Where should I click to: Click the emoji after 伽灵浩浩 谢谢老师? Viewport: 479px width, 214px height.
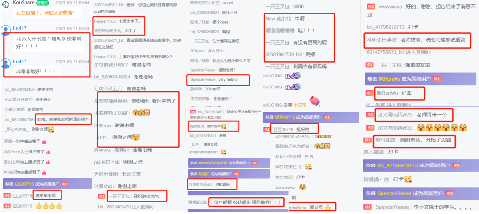pos(223,126)
